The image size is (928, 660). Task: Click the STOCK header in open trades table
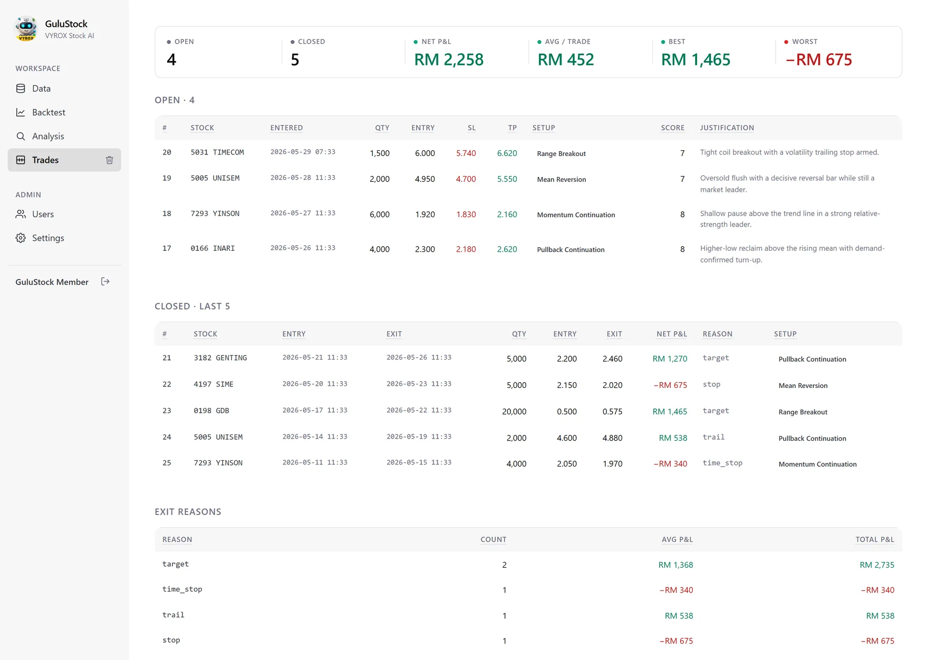202,128
